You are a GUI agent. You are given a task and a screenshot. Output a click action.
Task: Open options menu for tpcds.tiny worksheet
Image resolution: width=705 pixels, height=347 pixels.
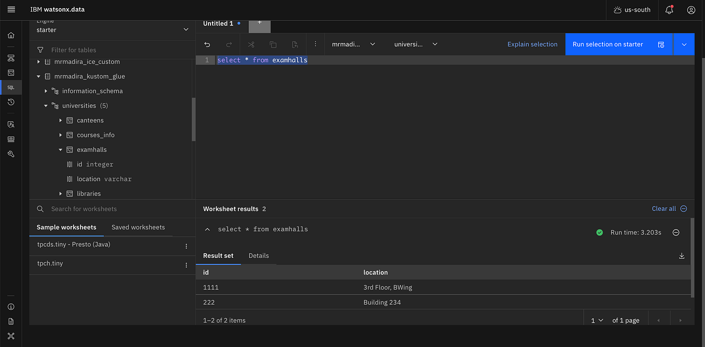[x=186, y=246]
